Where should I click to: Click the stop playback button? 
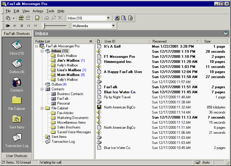(x=22, y=26)
